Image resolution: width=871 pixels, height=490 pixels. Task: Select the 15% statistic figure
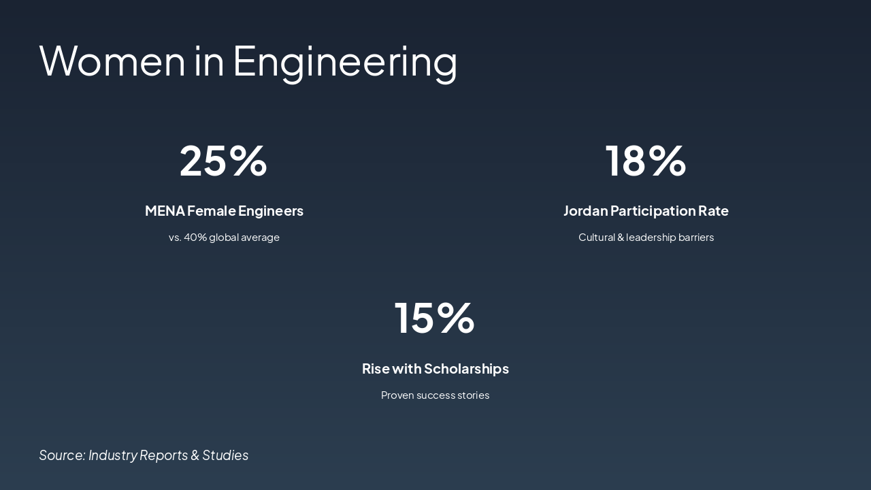[x=435, y=318]
